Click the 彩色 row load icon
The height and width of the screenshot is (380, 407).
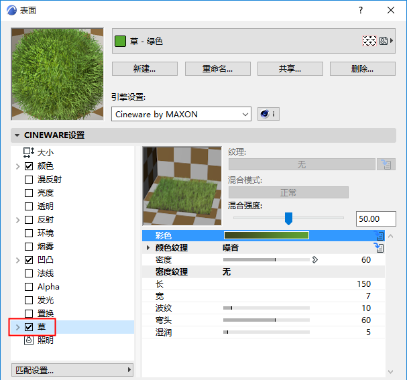coord(379,235)
